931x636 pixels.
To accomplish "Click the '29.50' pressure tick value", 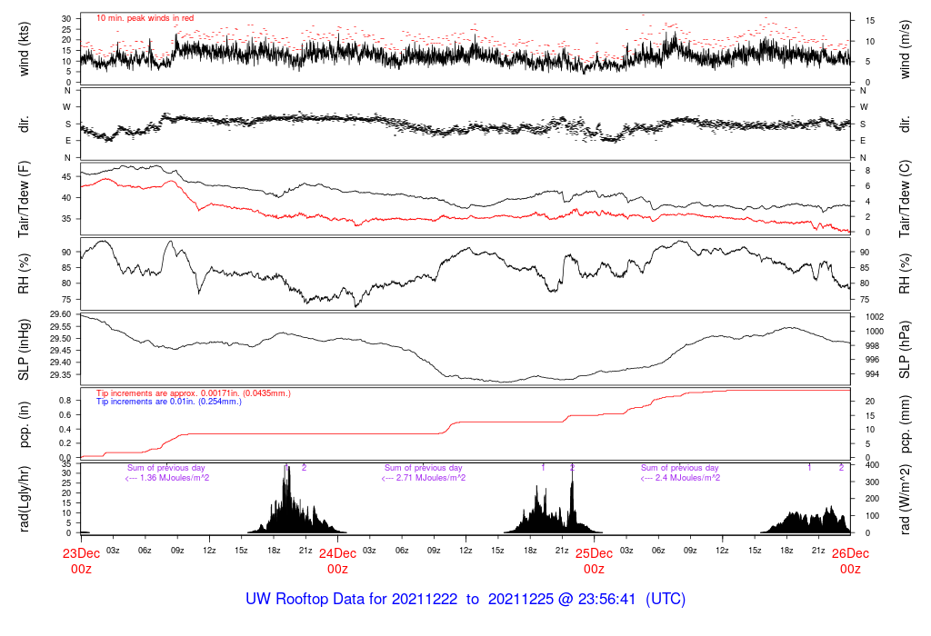I will (61, 339).
